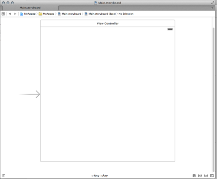Open Resolve Auto Layout Issues tool
217x179 pixels.
[206, 176]
